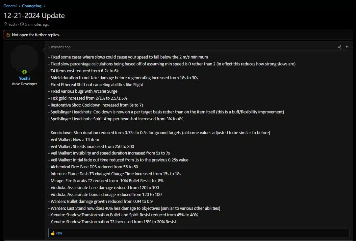Screen dimensions: 356x241
Task: Click the '5 minutes ago' thread timestamp
Action: point(37,24)
